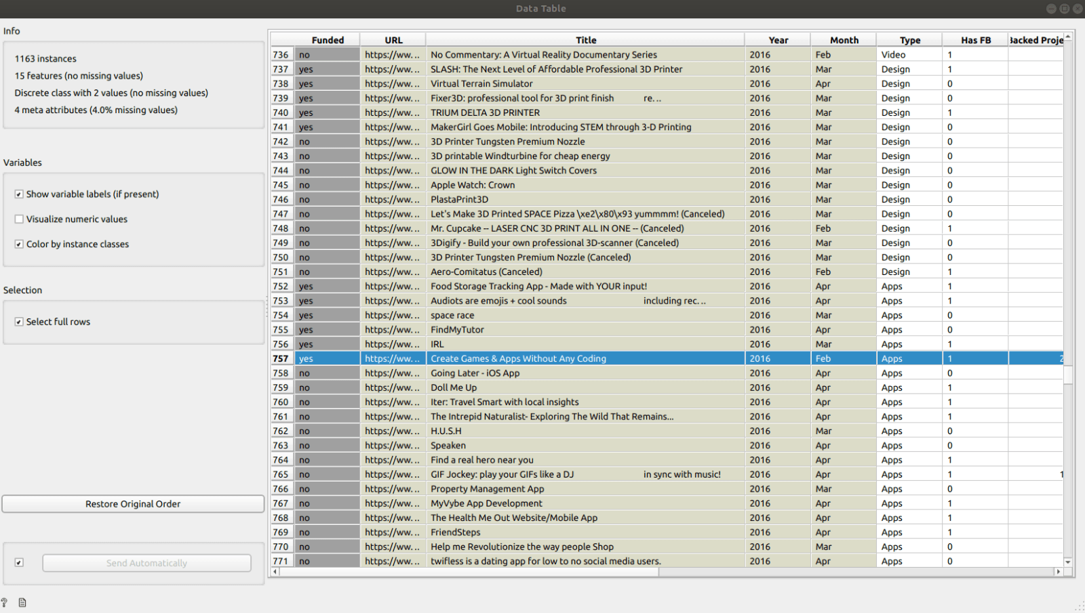Click title 'Food Storage Tracking App - Made with YOUR input!'
The image size is (1085, 613).
(538, 287)
